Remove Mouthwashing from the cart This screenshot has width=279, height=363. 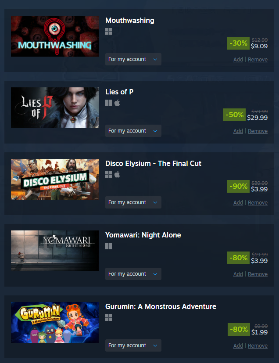coord(258,60)
